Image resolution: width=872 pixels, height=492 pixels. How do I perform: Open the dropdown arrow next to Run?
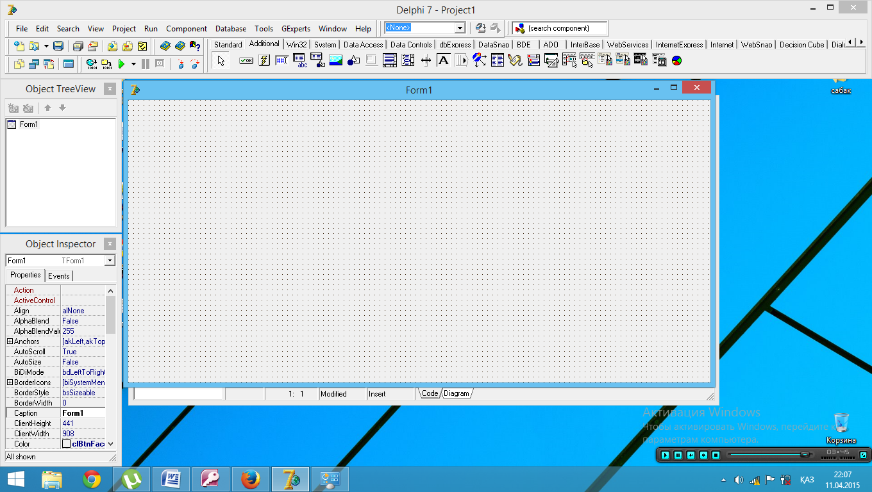(133, 63)
